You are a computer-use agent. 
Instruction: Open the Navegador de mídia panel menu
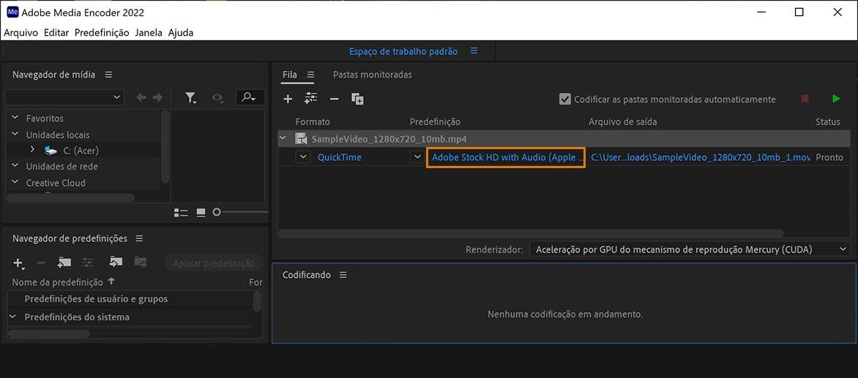pos(108,75)
